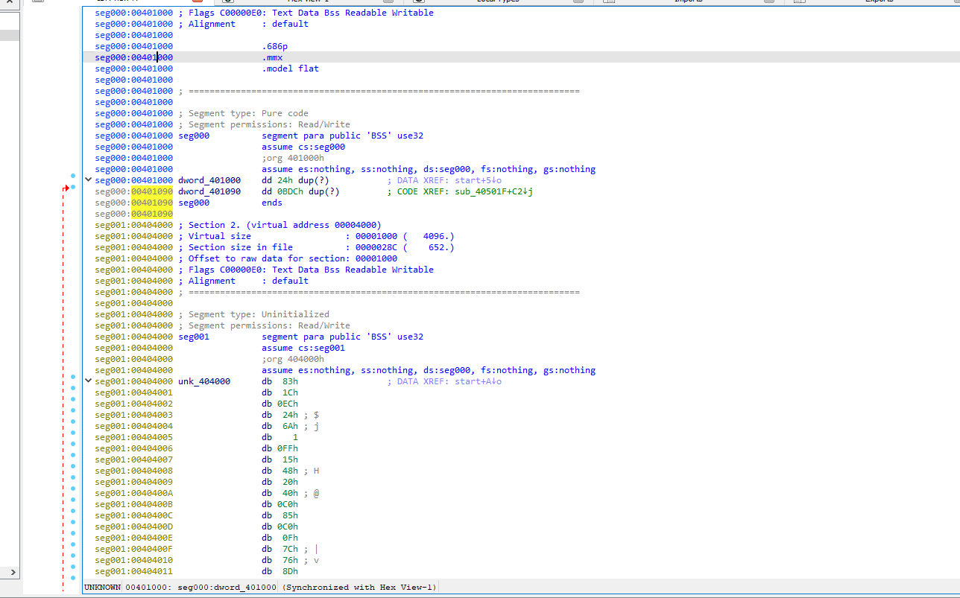
Task: Click 'db 40h ; @' byte line
Action: [x=290, y=493]
